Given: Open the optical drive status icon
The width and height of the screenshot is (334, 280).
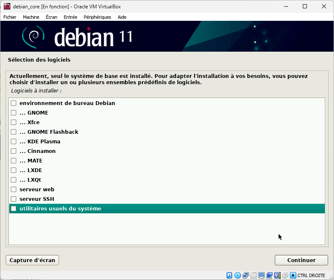Looking at the screenshot, I should (x=237, y=275).
